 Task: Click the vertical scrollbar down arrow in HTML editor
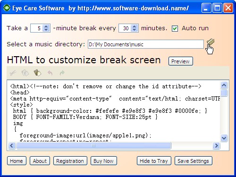(224, 138)
